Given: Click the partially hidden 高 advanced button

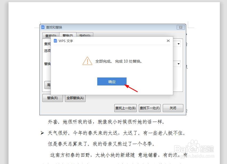Looking at the screenshot, I should [x=48, y=85].
